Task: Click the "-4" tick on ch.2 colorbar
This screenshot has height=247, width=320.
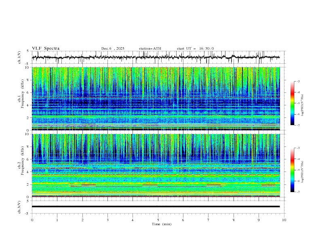Action: click(298, 159)
